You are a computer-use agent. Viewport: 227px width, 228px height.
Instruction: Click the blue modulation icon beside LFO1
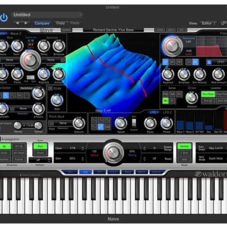pyautogui.click(x=209, y=62)
